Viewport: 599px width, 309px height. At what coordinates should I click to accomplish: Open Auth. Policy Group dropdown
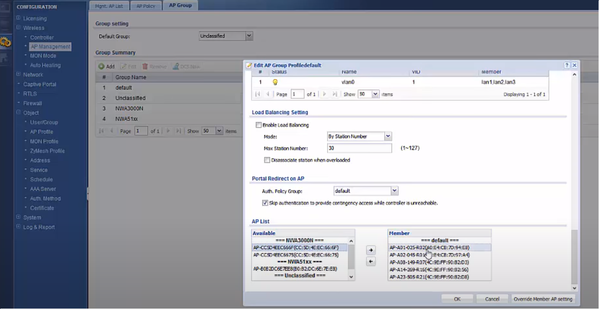tap(394, 191)
